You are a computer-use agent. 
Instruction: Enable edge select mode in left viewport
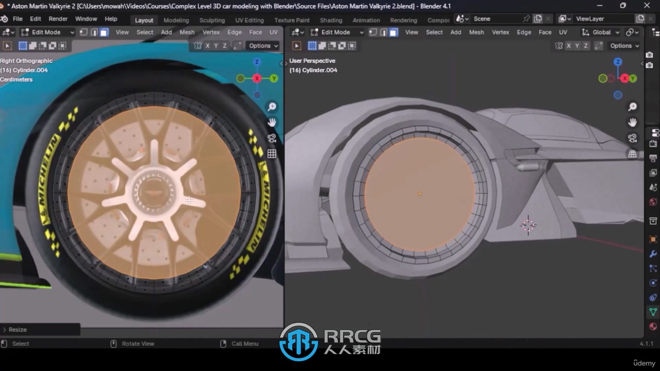94,32
